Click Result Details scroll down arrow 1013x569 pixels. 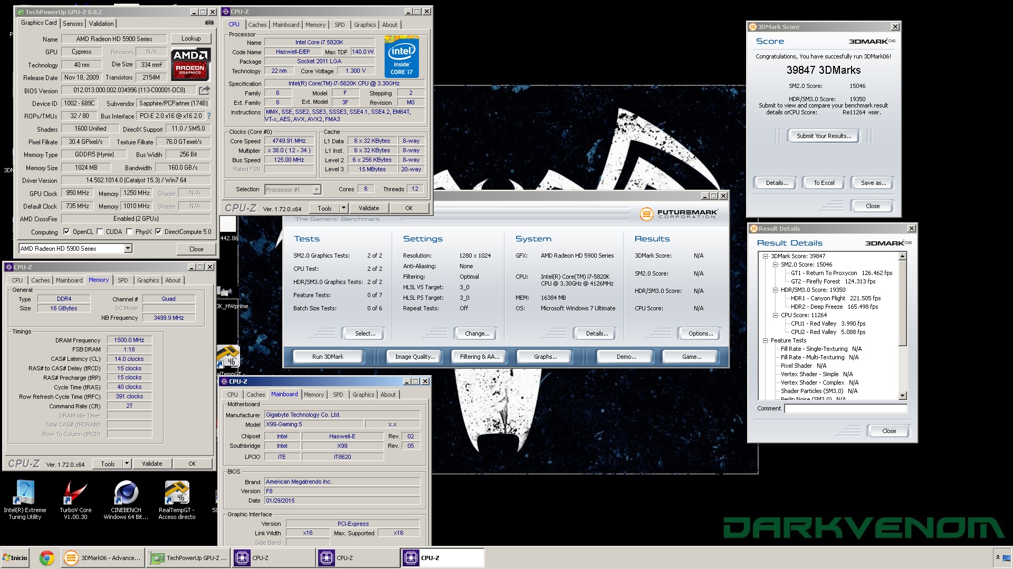902,396
